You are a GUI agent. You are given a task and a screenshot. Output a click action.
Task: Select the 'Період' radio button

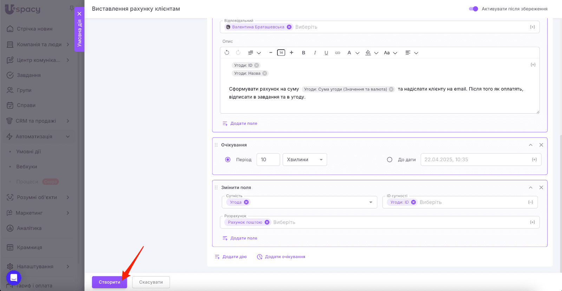point(228,160)
